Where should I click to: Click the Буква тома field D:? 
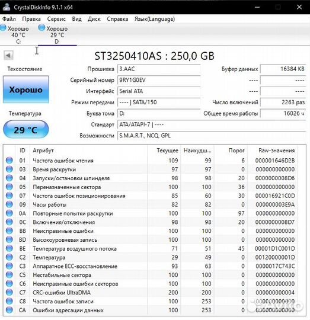coord(159,113)
